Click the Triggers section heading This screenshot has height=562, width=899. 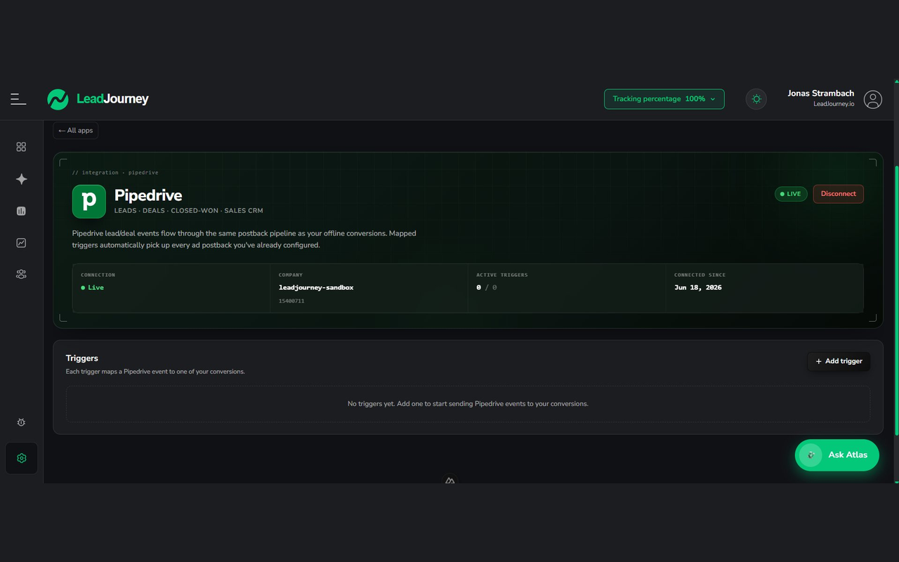[x=82, y=358]
